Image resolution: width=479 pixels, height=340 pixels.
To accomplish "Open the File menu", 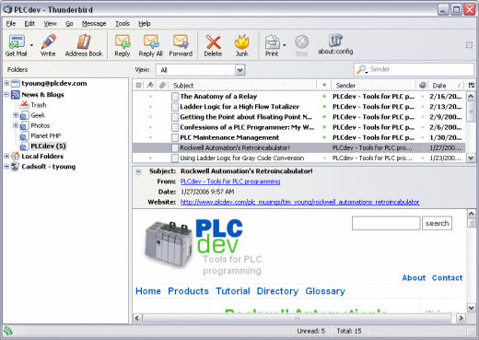I will coord(11,24).
